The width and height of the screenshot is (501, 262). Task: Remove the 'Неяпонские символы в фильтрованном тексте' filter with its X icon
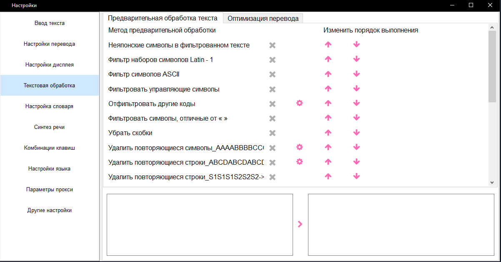[x=273, y=45]
